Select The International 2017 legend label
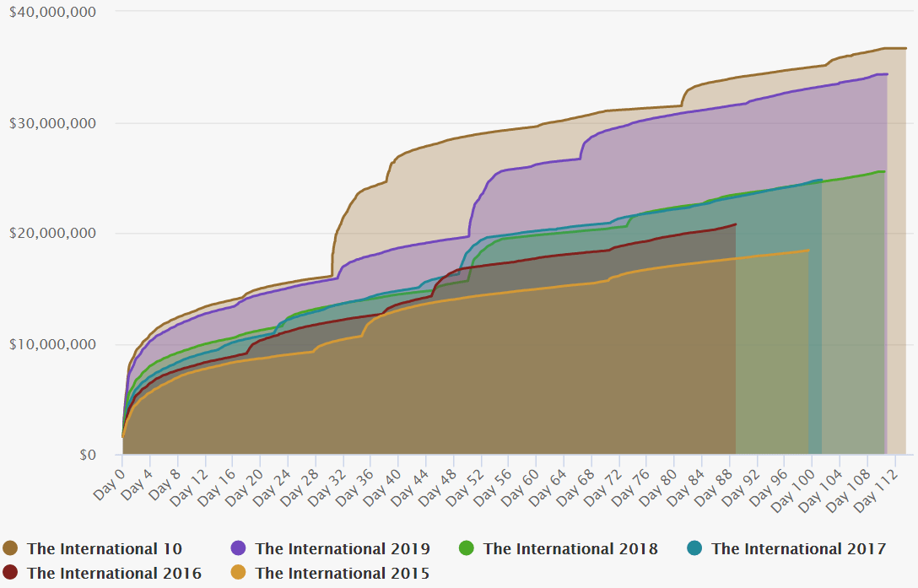The height and width of the screenshot is (588, 918). [x=798, y=548]
